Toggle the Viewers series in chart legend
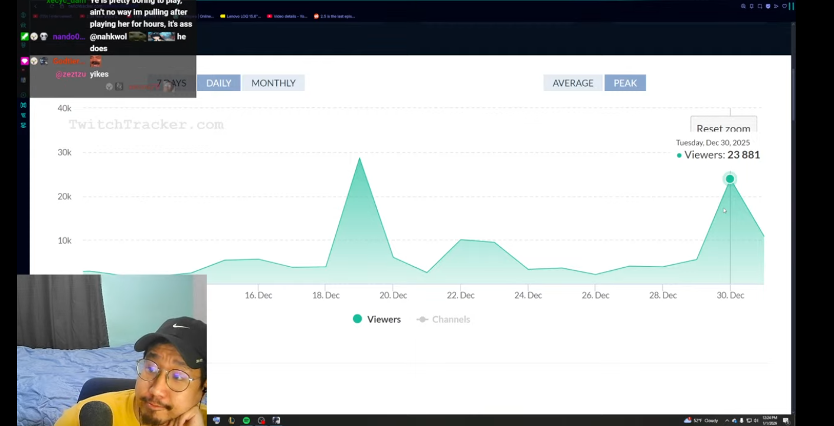 click(x=377, y=319)
